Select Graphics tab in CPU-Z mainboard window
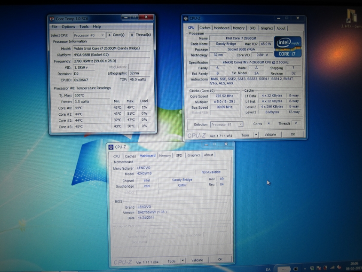Screen dimensions: 362x272 pyautogui.click(x=194, y=155)
